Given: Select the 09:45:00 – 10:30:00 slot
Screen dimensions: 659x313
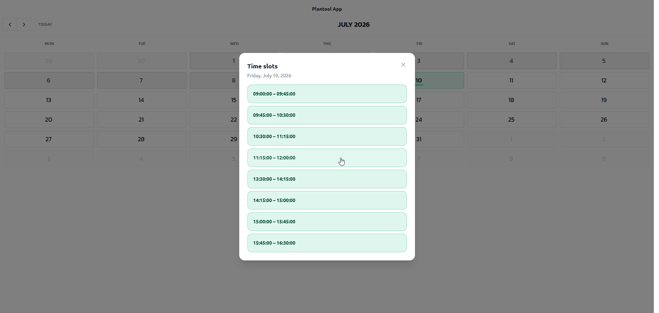Looking at the screenshot, I should 327,115.
